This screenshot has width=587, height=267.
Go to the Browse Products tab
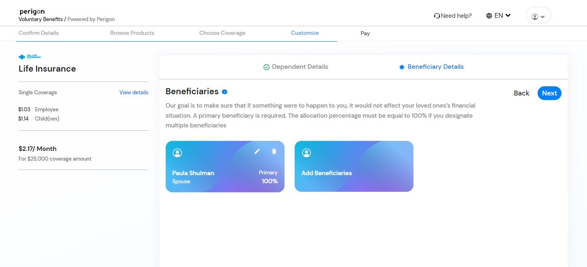pyautogui.click(x=132, y=33)
